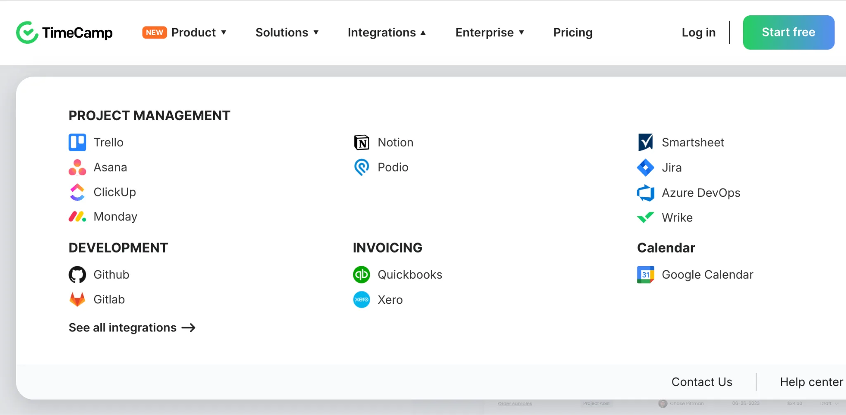Go to the Pricing page
The height and width of the screenshot is (415, 846).
pyautogui.click(x=573, y=33)
